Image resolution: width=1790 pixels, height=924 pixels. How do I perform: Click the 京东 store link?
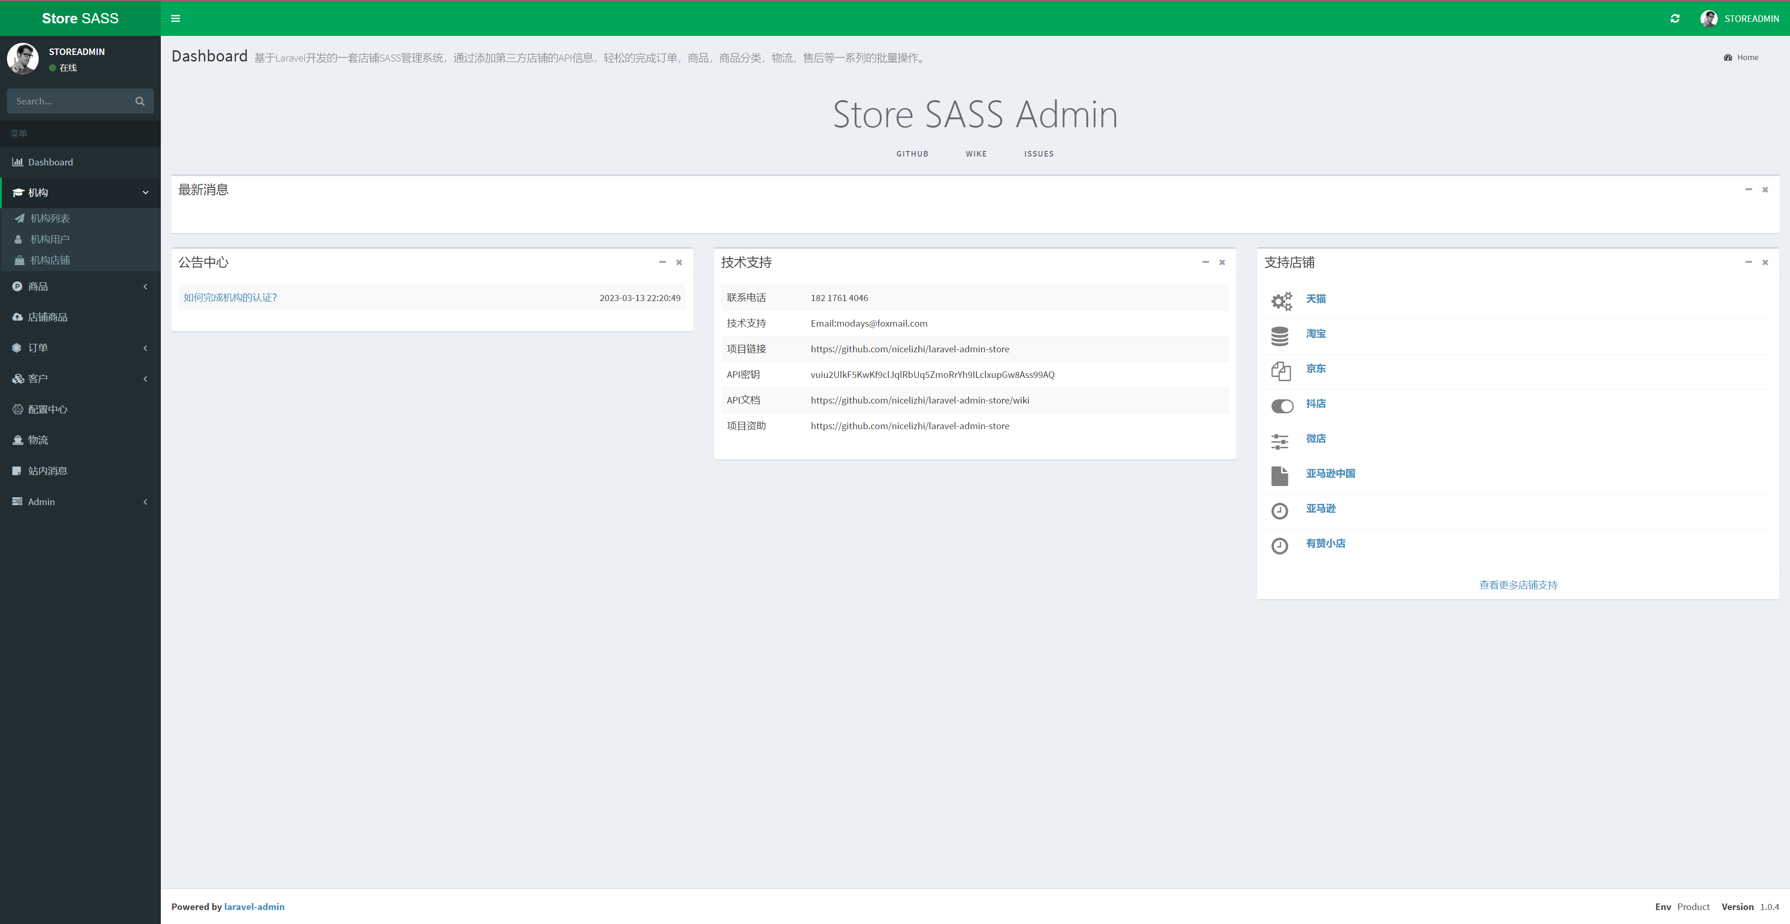[x=1315, y=368]
